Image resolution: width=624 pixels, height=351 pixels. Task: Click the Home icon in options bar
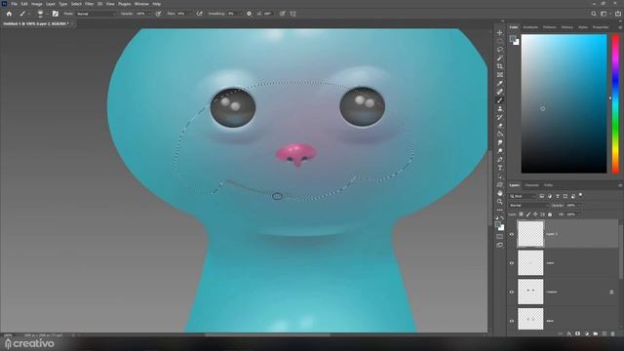coord(9,14)
